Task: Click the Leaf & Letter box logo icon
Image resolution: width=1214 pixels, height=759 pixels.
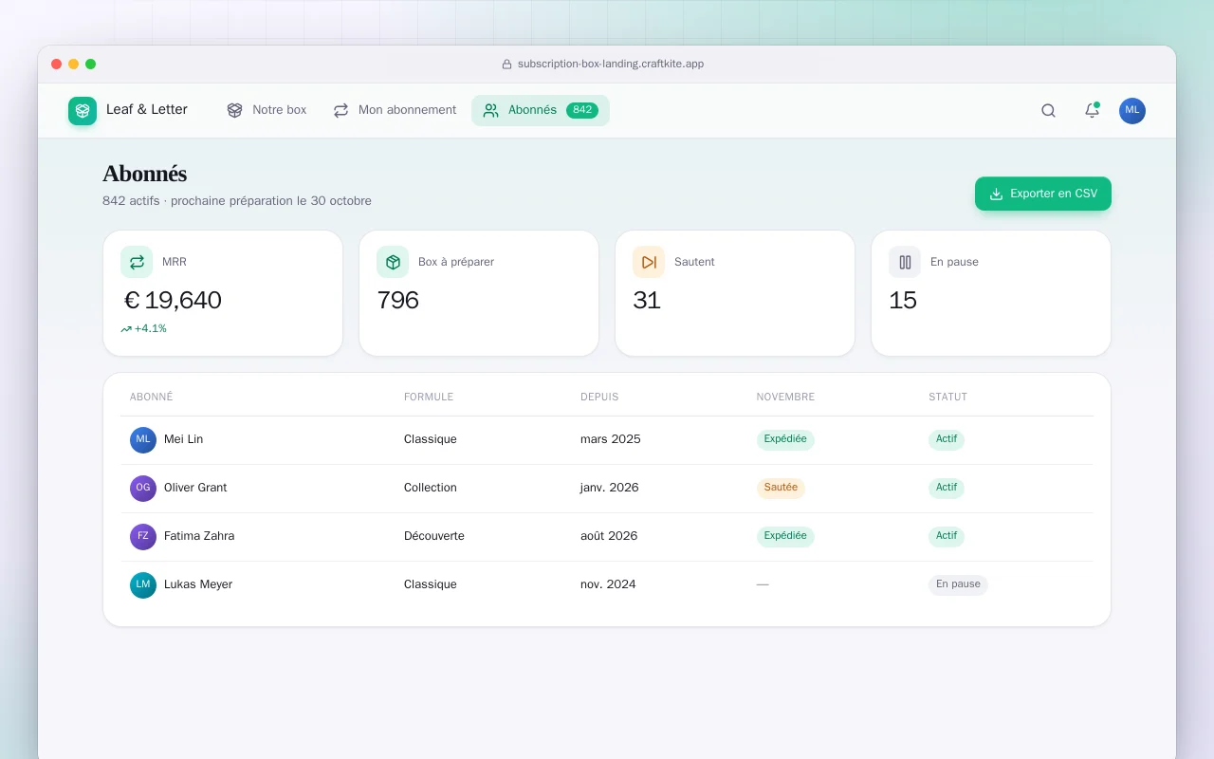Action: [x=83, y=111]
